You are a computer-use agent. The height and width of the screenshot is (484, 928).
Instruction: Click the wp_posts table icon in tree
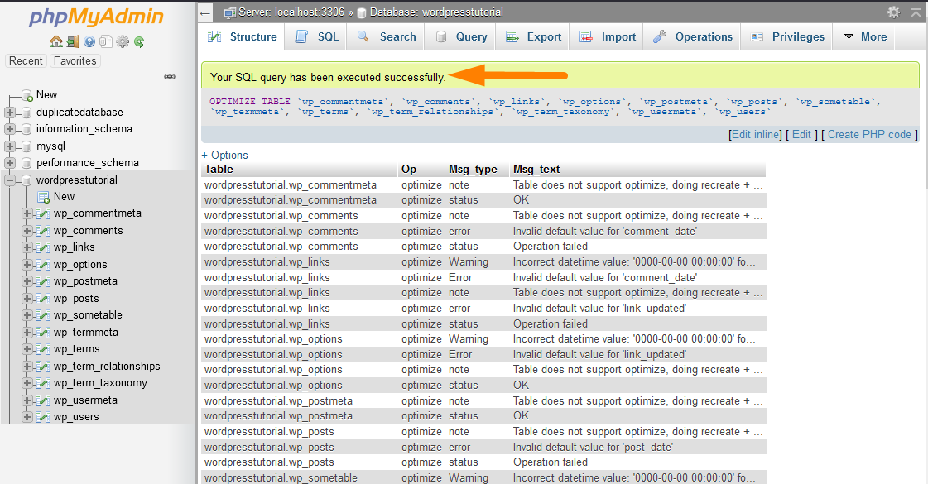click(42, 299)
